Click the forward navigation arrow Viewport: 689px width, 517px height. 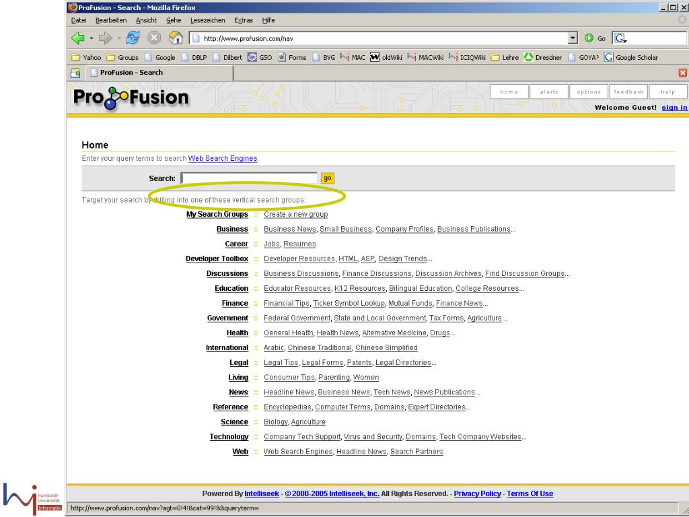[x=107, y=38]
